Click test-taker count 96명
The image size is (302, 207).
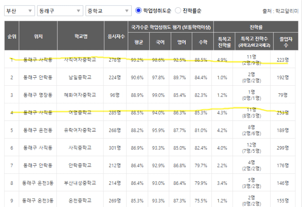[115, 95]
